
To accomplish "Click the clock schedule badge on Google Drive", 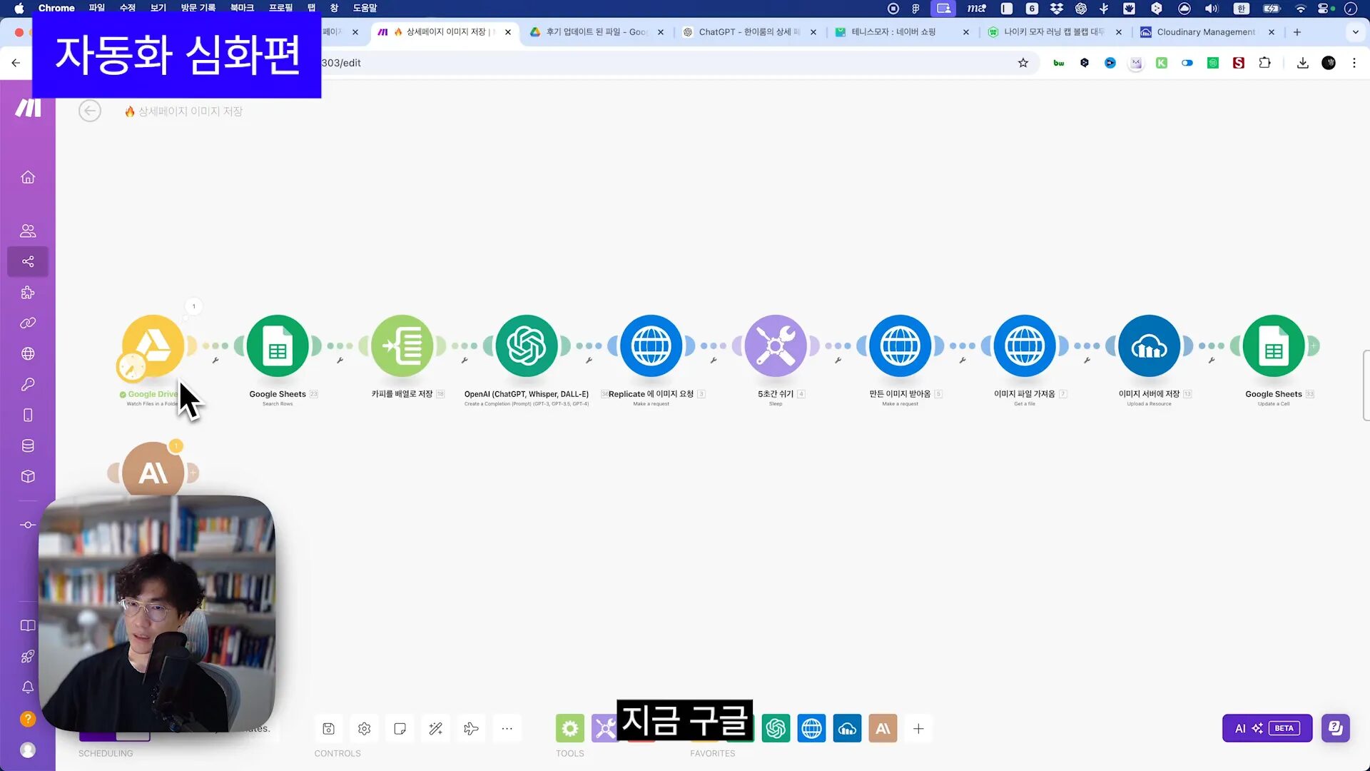I will 131,367.
